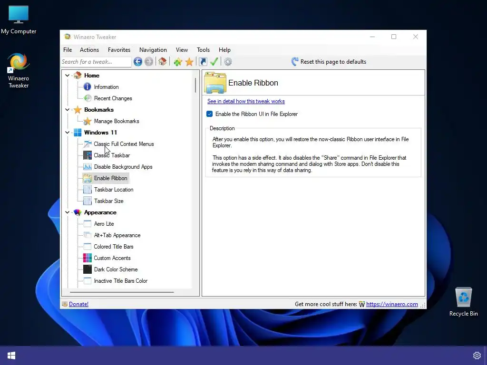Click the Classic Full Context Menus icon
487x365 pixels.
pos(88,144)
